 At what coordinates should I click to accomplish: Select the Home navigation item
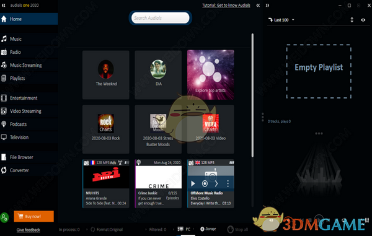(x=29, y=19)
